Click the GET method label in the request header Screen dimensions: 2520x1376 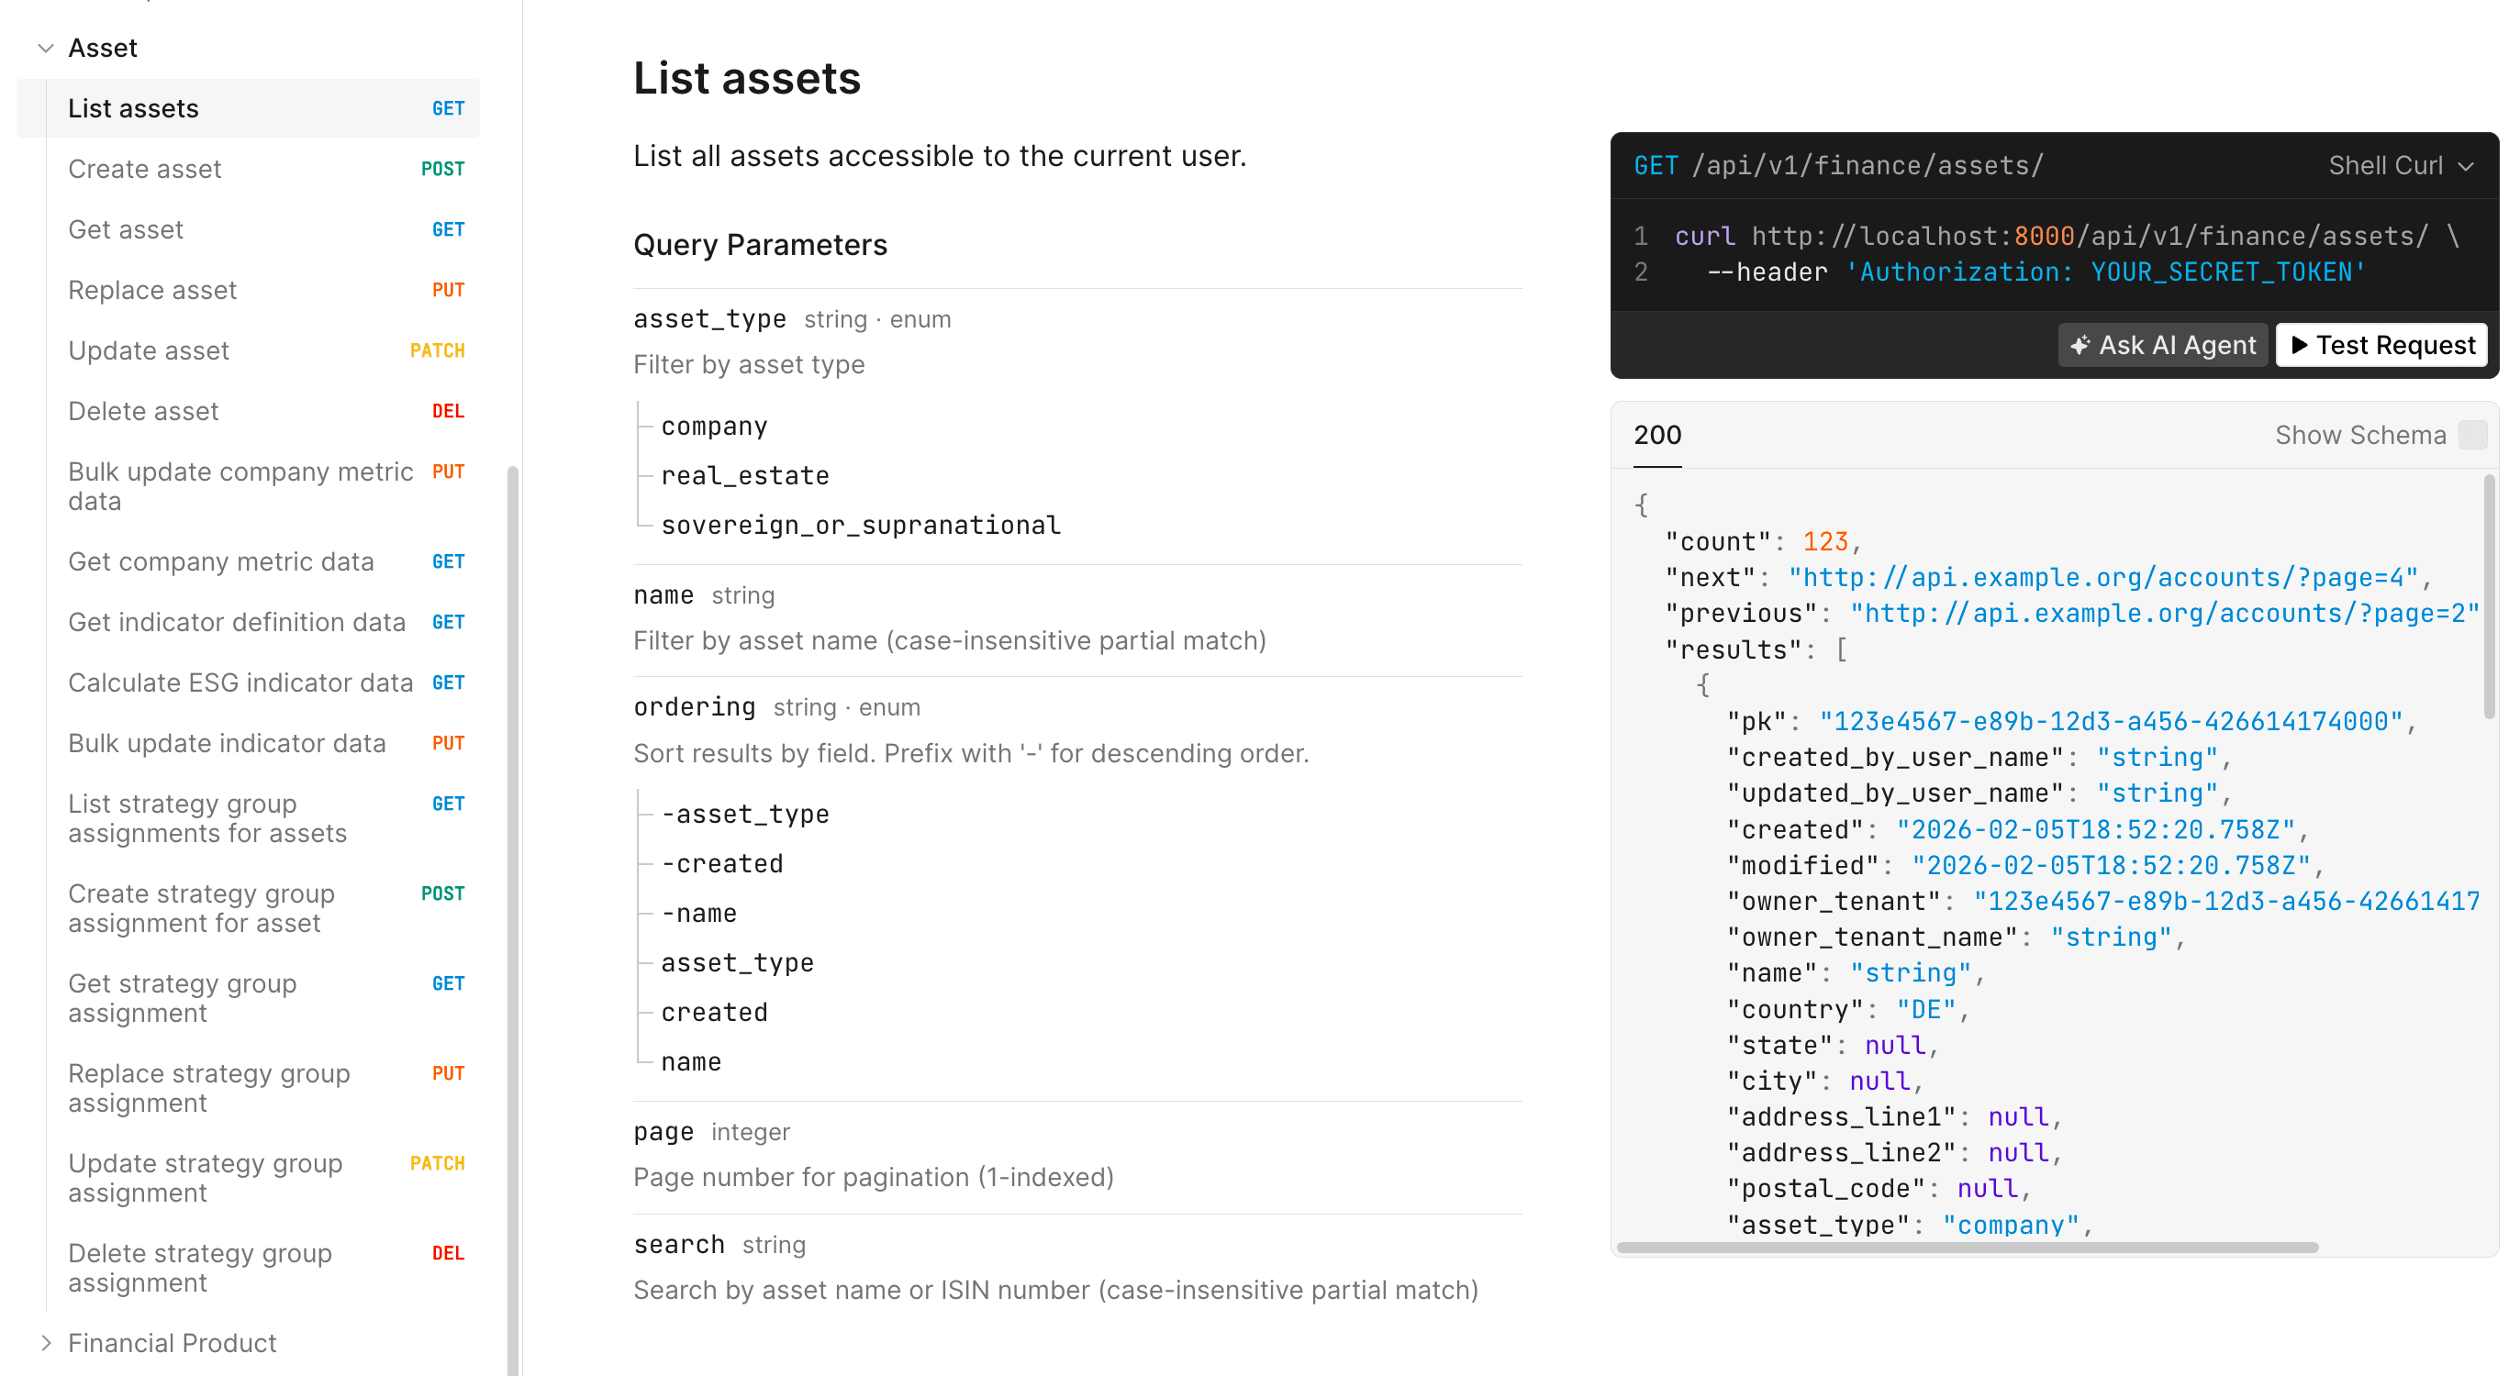1656,164
